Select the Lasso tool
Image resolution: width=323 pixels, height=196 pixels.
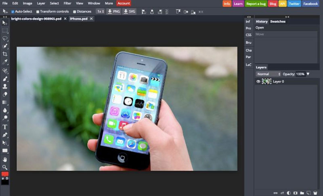5,38
